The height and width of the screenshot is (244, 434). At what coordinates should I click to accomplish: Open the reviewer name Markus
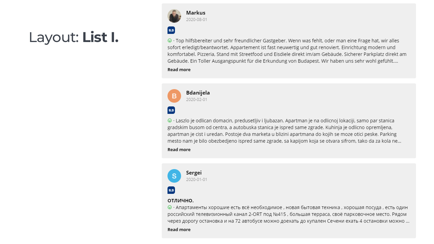tap(196, 13)
